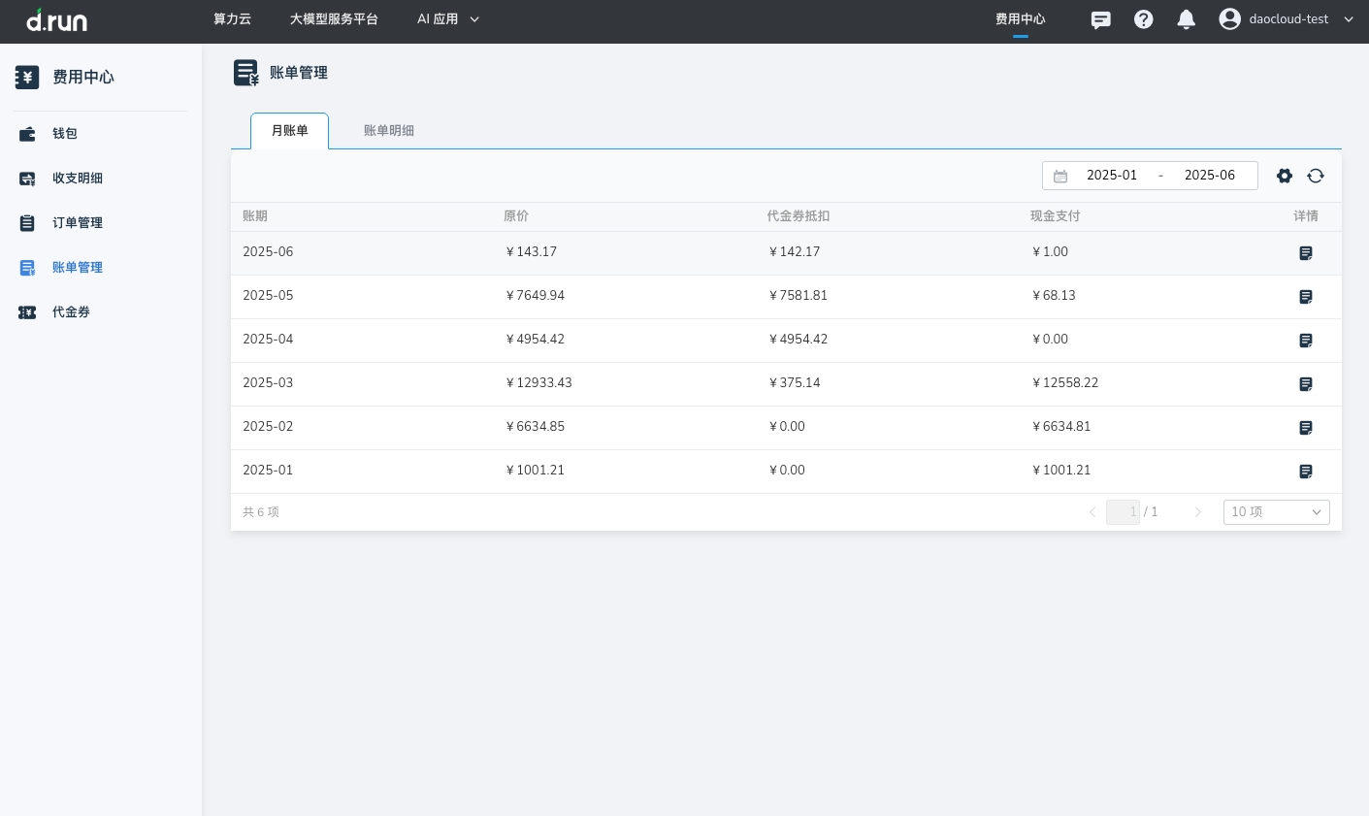The width and height of the screenshot is (1369, 816).
Task: Open 算力云 in the top navigation
Action: [232, 19]
